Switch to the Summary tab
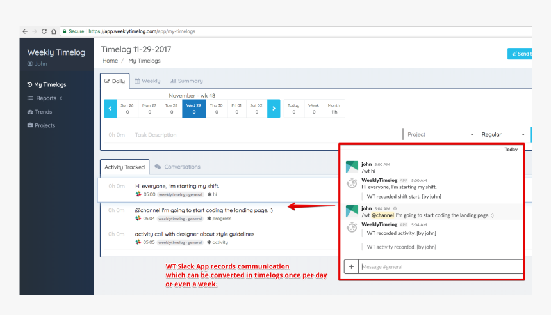Viewport: 551px width, 315px height. click(186, 81)
